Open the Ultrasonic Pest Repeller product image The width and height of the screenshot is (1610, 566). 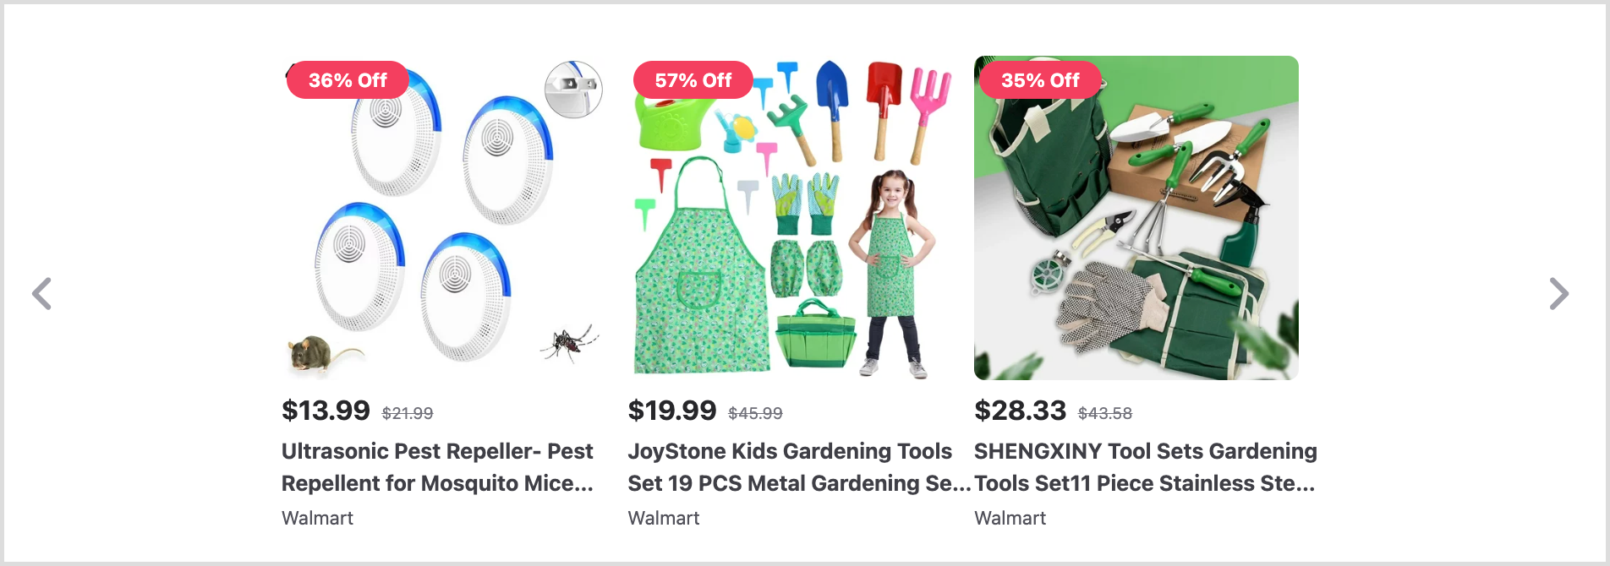click(444, 218)
